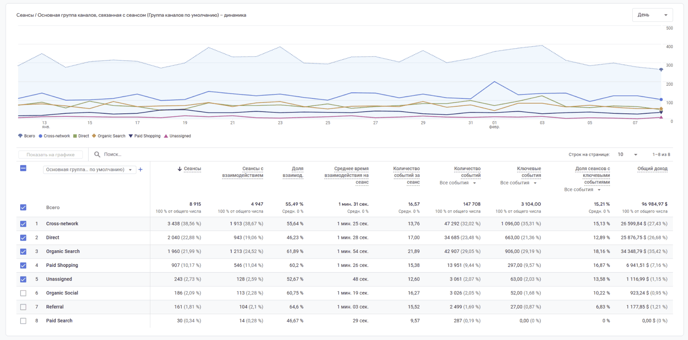
Task: Click the Всего legend marker
Action: (x=20, y=136)
